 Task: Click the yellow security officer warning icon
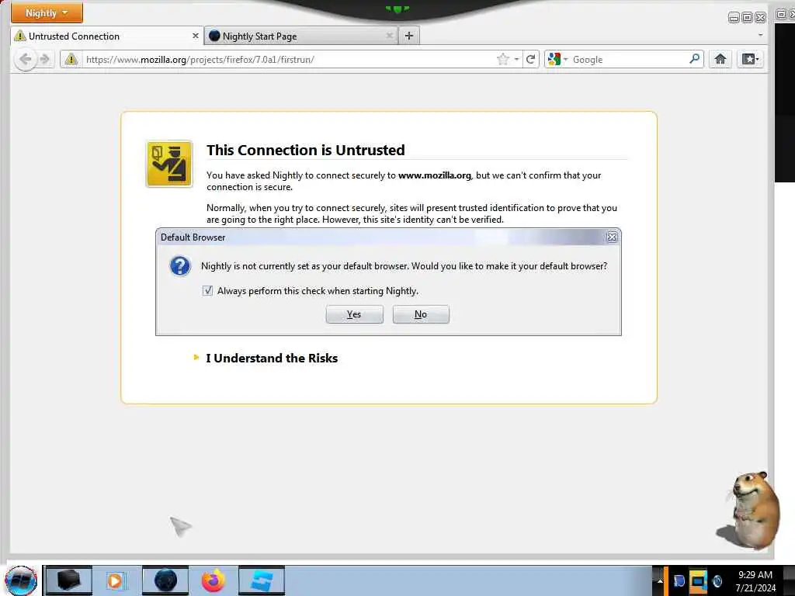click(169, 165)
